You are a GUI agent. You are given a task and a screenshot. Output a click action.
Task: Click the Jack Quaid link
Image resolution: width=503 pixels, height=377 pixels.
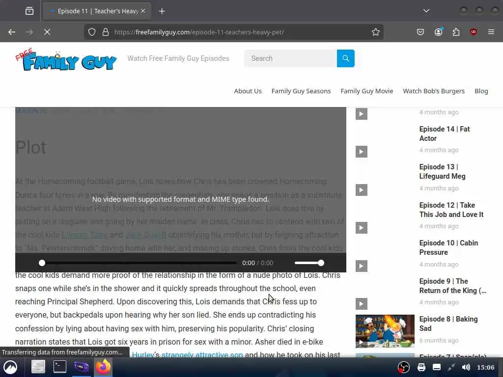point(145,235)
